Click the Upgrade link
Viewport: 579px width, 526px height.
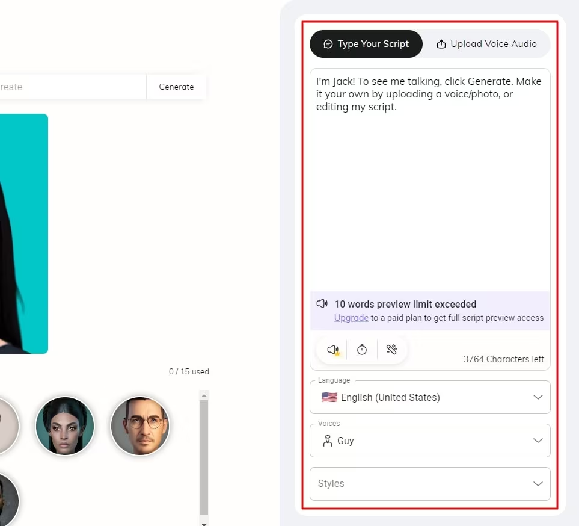(x=351, y=318)
